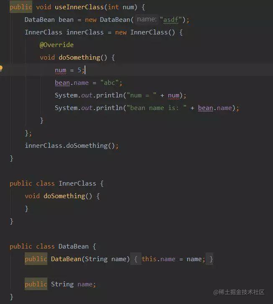
Task: Click 'this.name' in the constructor body
Action: pyautogui.click(x=158, y=259)
